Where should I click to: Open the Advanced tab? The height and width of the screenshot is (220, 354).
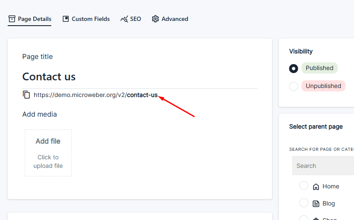tap(175, 19)
